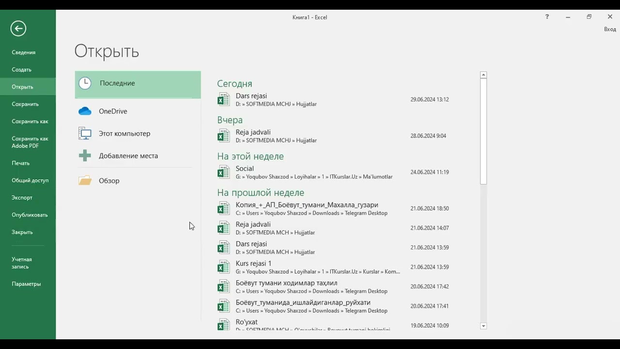Open the file named Kurs rejasi 1
Image resolution: width=620 pixels, height=349 pixels.
point(253,264)
